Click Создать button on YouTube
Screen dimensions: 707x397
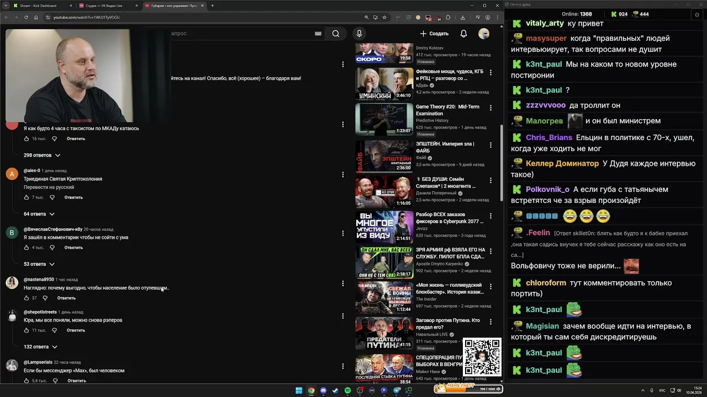tap(434, 34)
